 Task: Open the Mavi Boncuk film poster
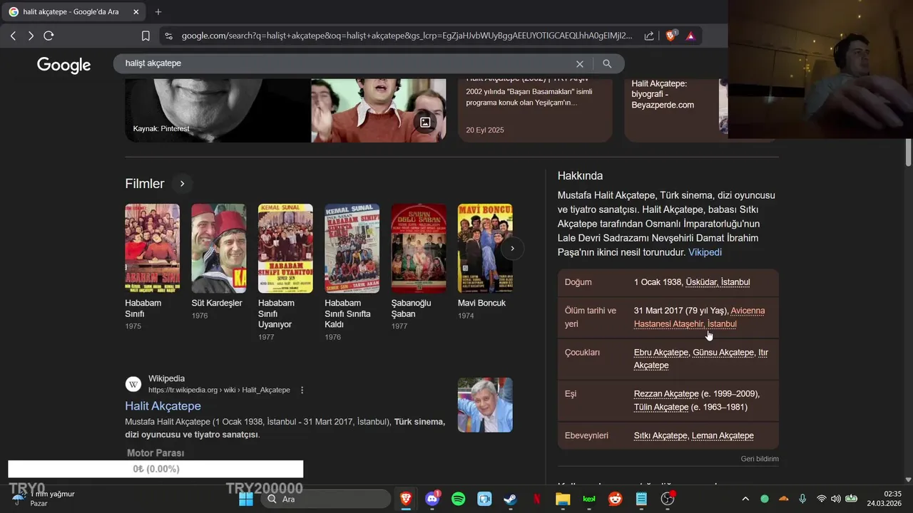(x=485, y=249)
